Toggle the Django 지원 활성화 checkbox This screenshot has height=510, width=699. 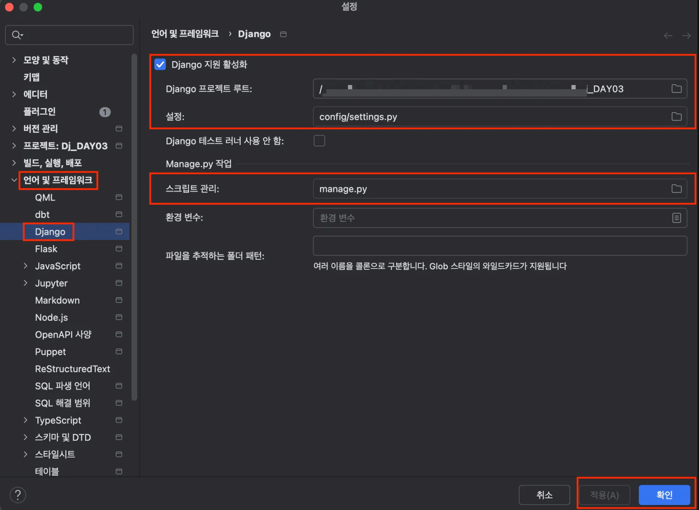[x=160, y=65]
